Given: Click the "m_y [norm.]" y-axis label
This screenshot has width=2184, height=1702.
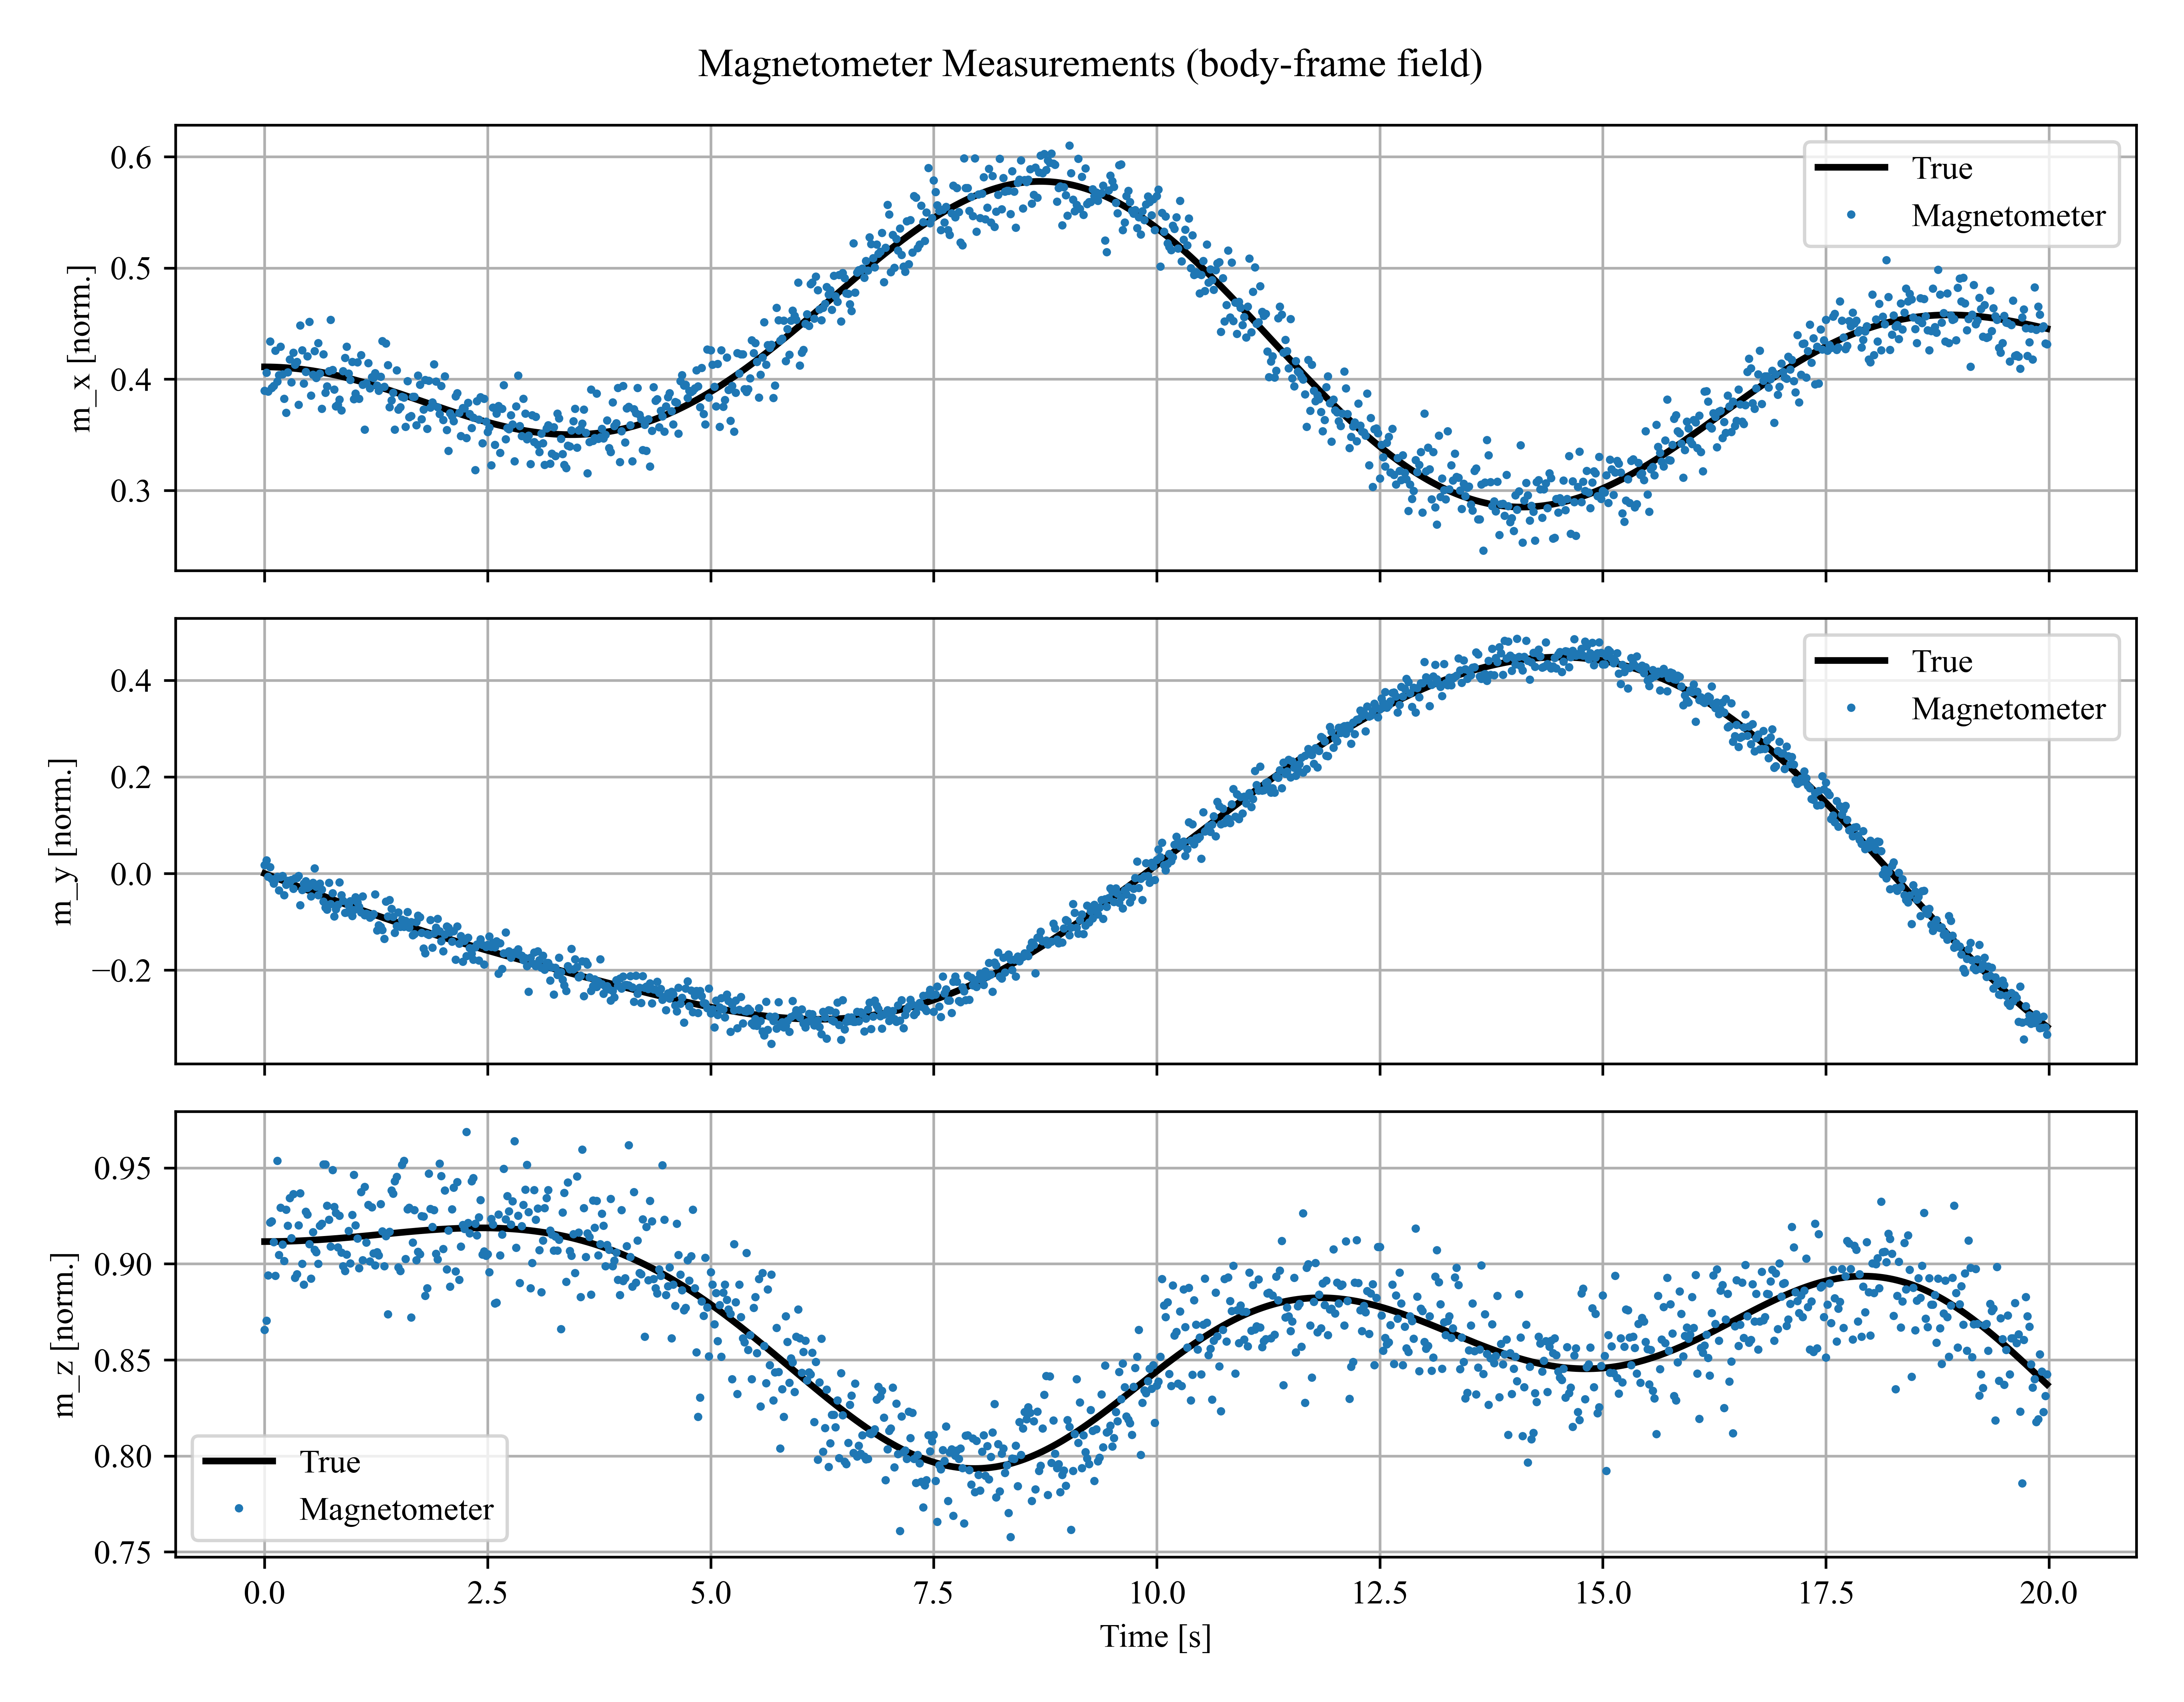Looking at the screenshot, I should 62,841.
